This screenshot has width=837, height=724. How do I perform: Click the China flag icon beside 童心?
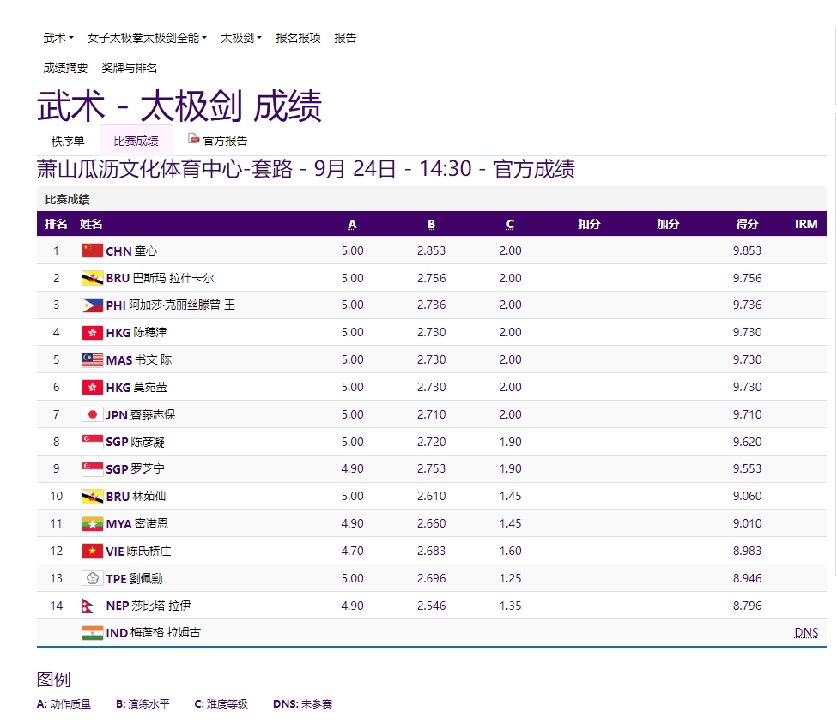point(92,250)
